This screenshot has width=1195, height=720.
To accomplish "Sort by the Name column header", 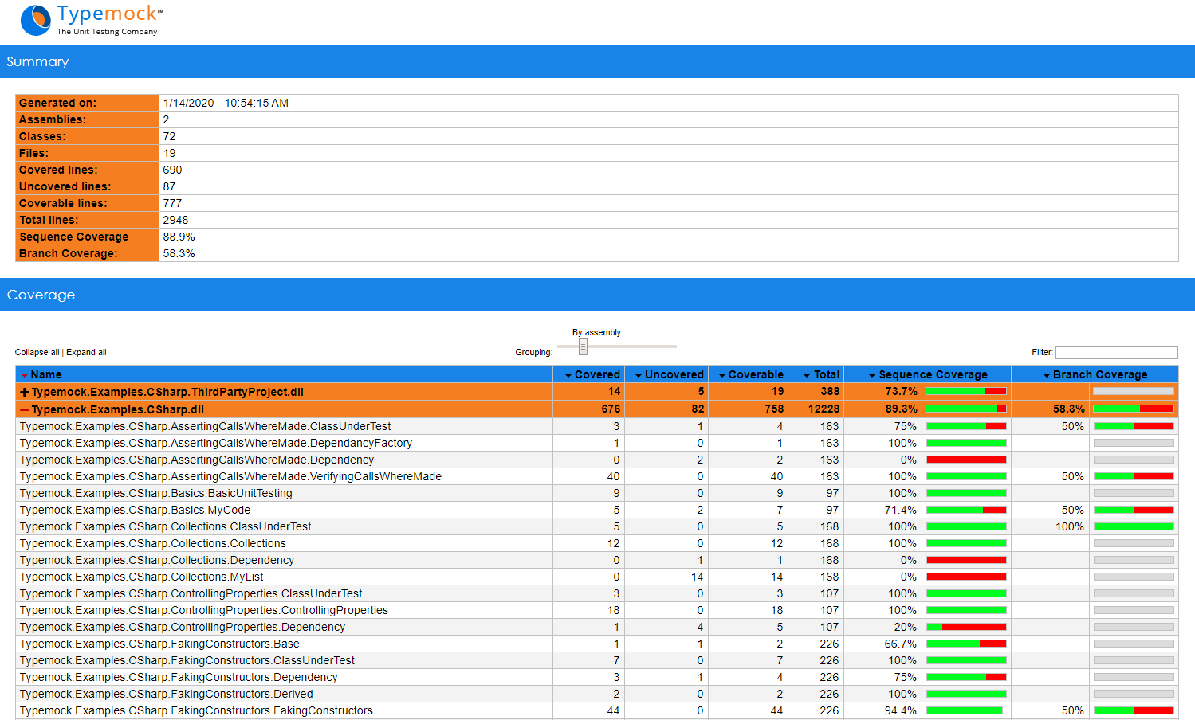I will coord(46,374).
